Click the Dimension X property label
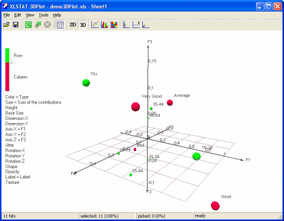The image size is (284, 221). 16,118
